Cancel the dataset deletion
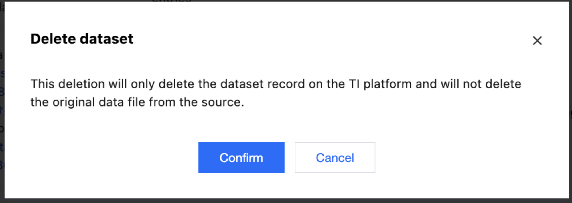Screen dimensions: 572x203 pyautogui.click(x=335, y=158)
